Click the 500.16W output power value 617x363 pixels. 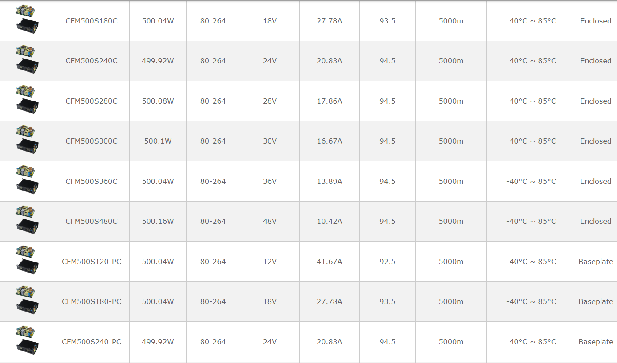click(158, 221)
